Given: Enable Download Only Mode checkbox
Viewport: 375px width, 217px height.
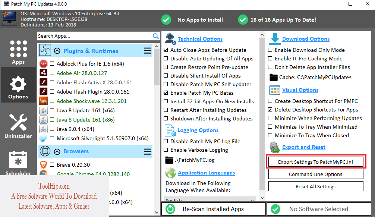Looking at the screenshot, I should pyautogui.click(x=270, y=50).
